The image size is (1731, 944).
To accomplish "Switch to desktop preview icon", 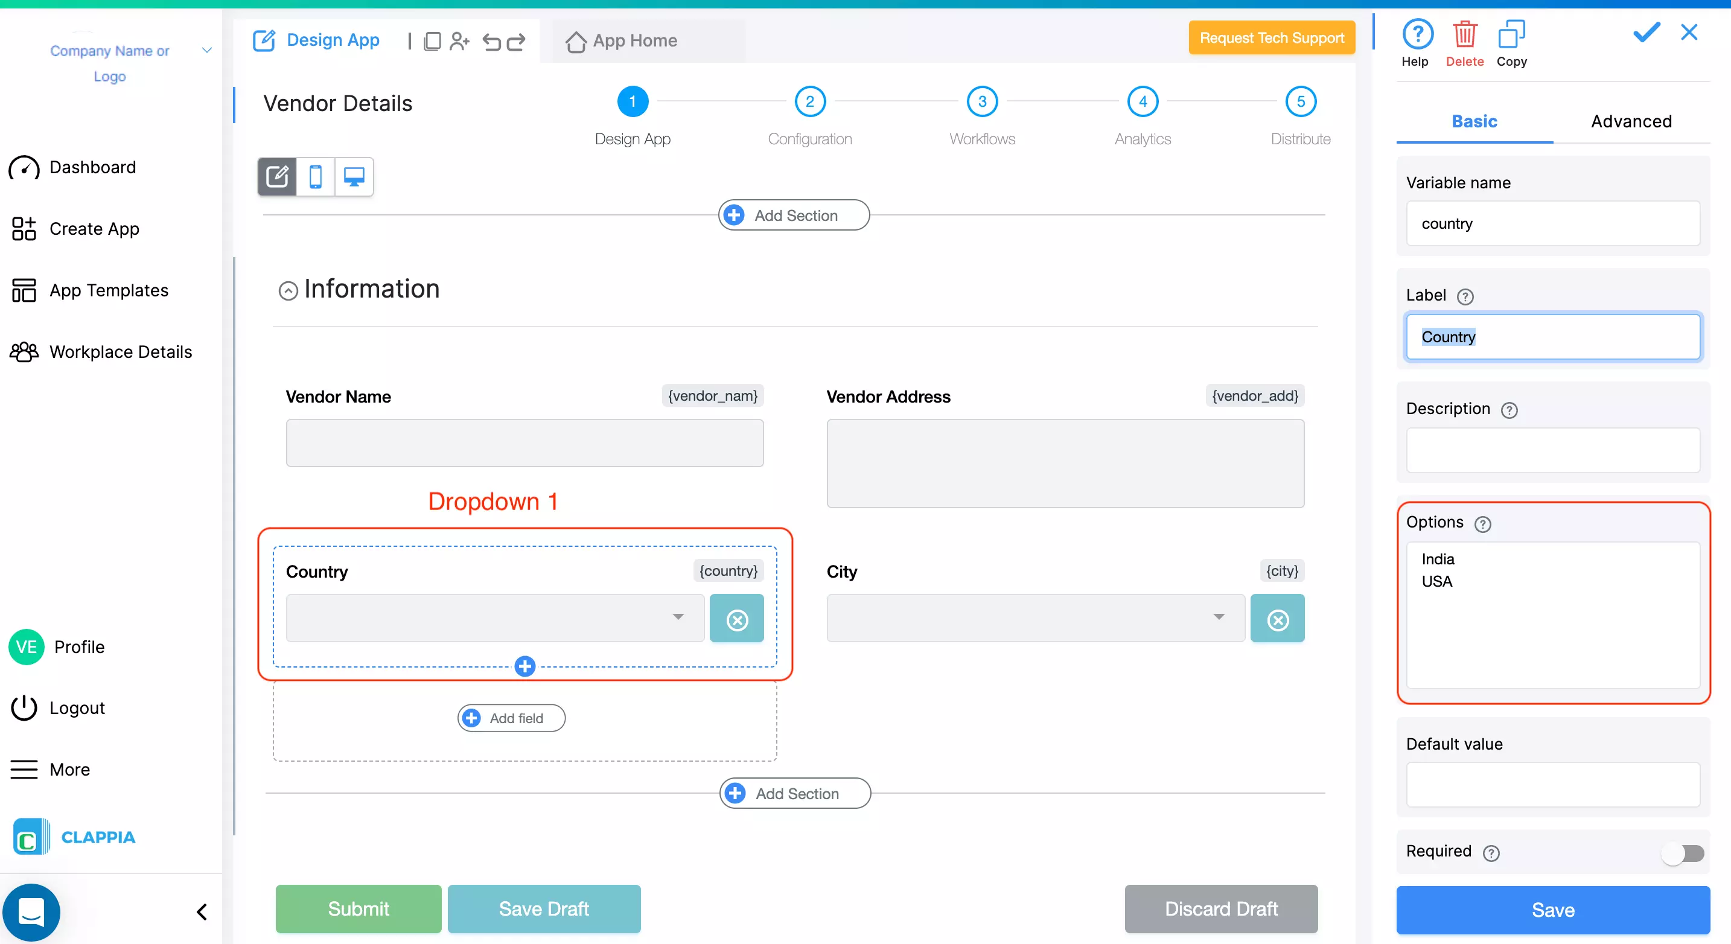I will tap(354, 177).
